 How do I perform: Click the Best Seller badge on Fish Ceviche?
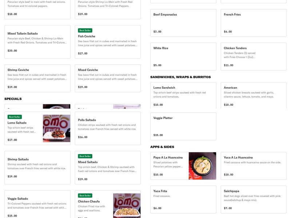pos(85,31)
